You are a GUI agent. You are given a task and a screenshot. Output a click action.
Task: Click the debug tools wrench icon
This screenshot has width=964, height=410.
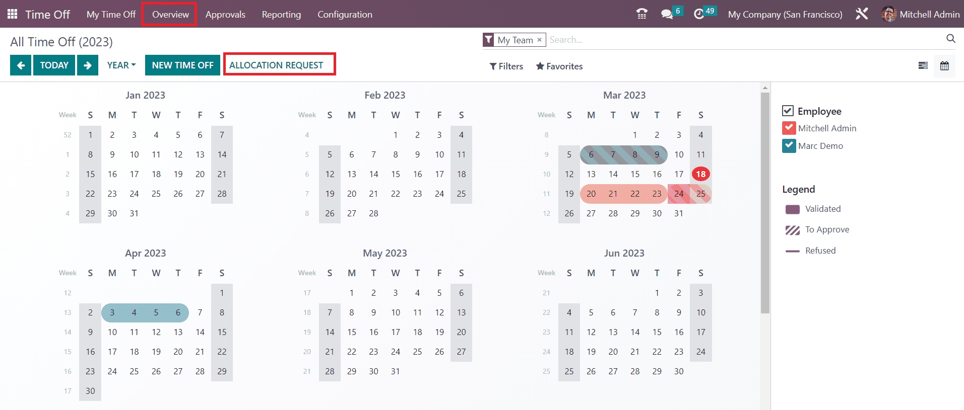coord(862,14)
